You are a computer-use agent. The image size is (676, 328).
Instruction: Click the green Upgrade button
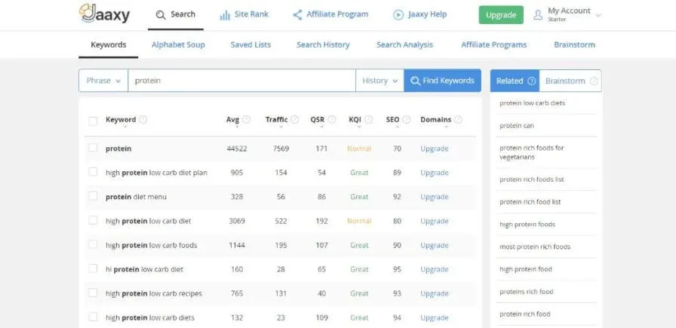coord(501,15)
